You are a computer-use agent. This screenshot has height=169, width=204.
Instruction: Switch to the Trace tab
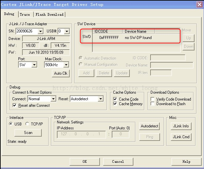point(25,14)
